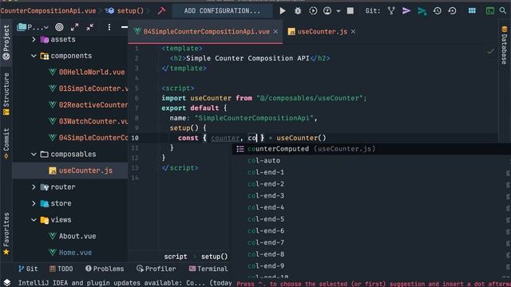Toggle tool window quick access icon in status bar
The height and width of the screenshot is (287, 511).
[7, 282]
